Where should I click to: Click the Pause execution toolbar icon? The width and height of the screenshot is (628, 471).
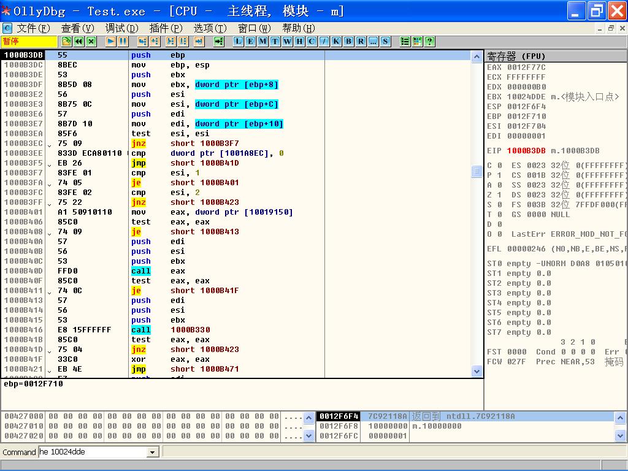pyautogui.click(x=123, y=41)
